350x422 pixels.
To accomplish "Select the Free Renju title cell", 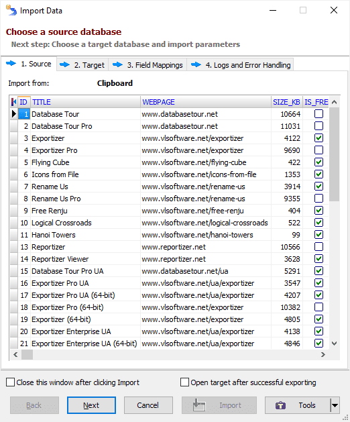I will click(85, 211).
